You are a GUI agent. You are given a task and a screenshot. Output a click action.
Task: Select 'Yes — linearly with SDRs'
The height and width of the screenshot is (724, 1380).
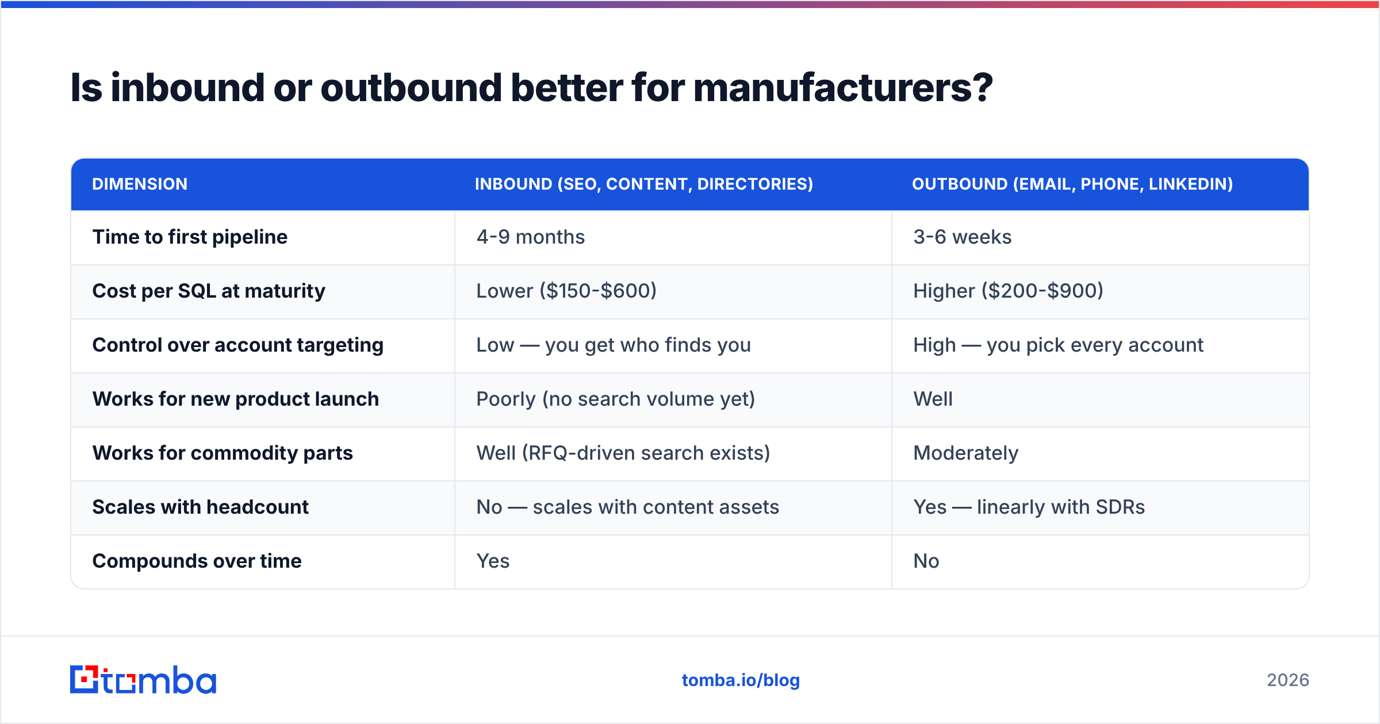pos(1029,507)
